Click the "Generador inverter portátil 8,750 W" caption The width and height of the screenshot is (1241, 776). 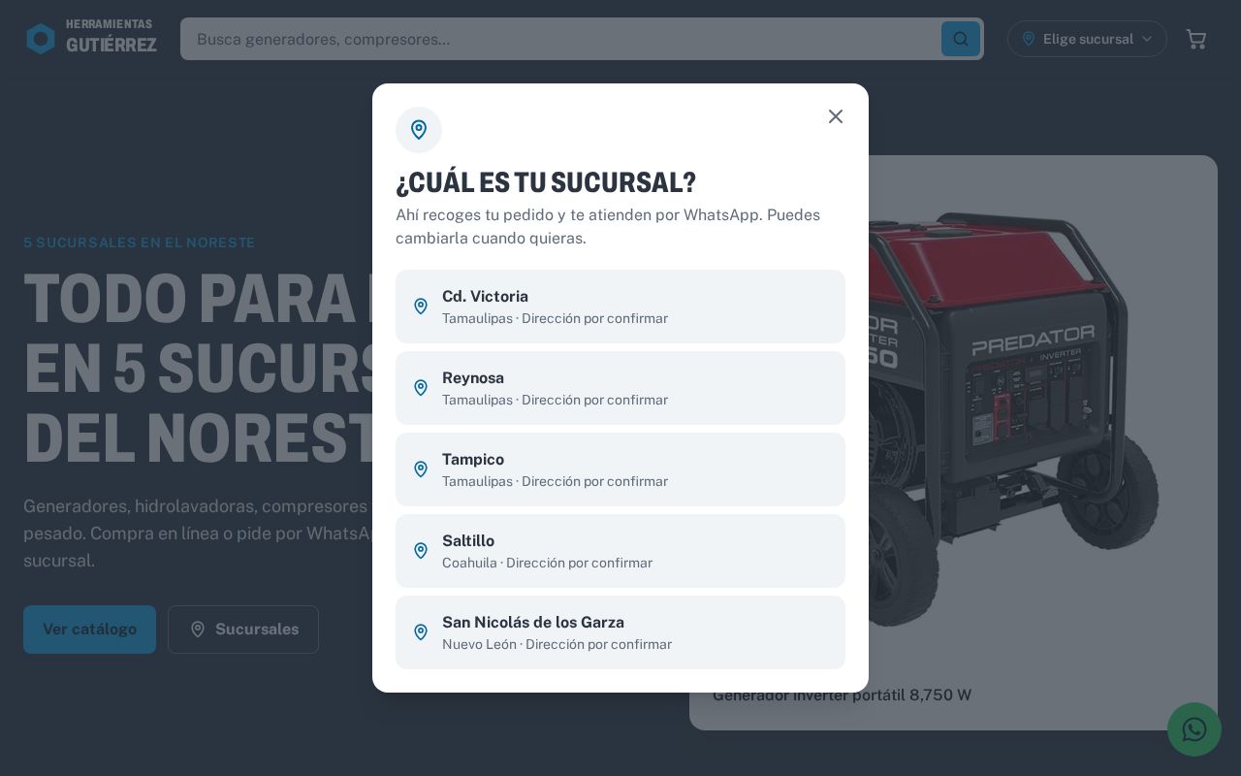(842, 695)
